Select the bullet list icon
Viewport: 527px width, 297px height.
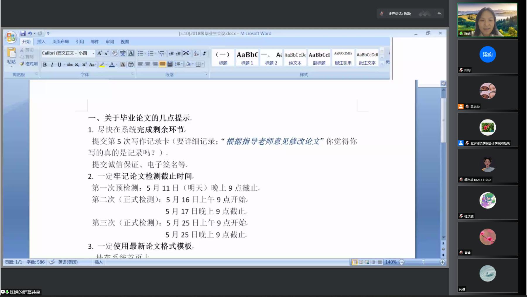[141, 53]
